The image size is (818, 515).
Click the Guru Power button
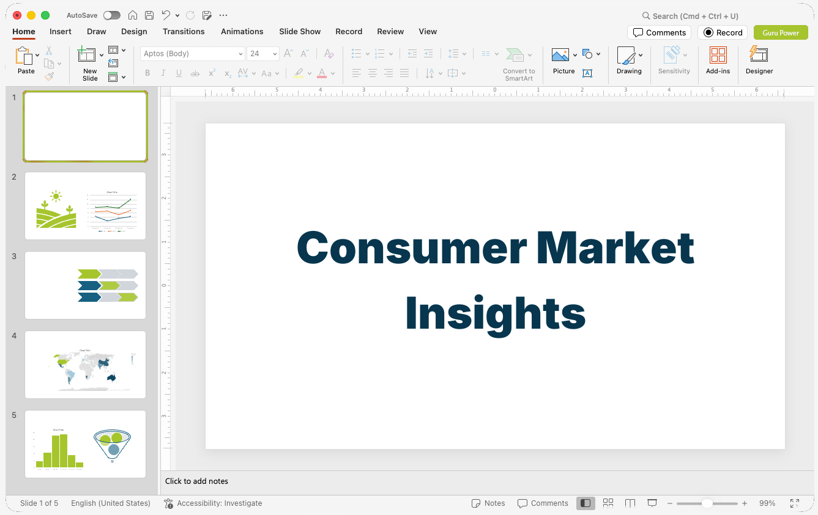[x=781, y=32]
